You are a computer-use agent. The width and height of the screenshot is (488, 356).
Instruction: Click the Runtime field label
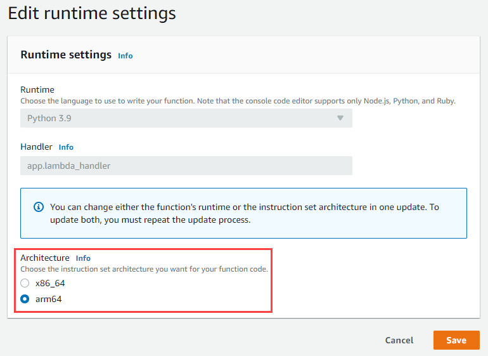pyautogui.click(x=37, y=89)
